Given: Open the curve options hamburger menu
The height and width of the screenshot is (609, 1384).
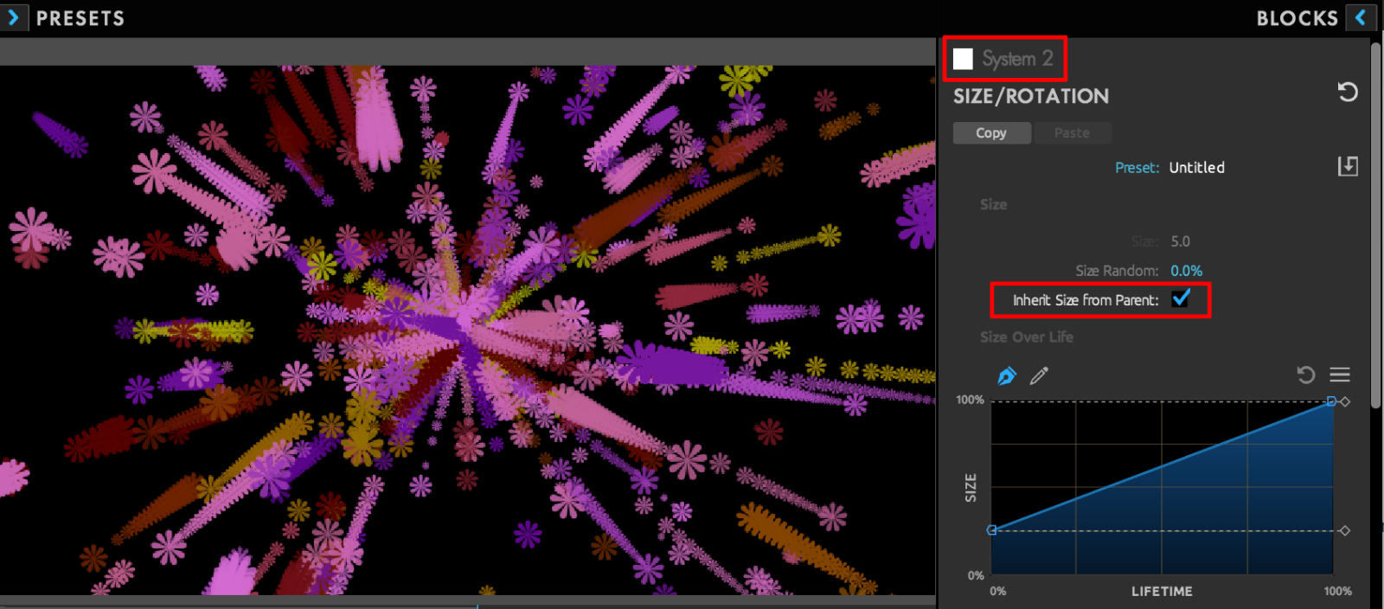Looking at the screenshot, I should click(1340, 375).
